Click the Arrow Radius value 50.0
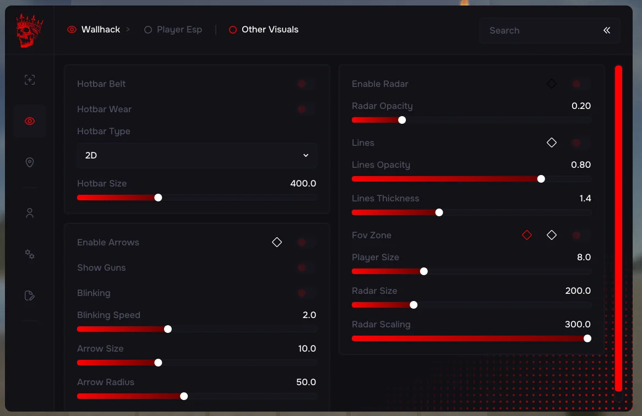 click(306, 382)
